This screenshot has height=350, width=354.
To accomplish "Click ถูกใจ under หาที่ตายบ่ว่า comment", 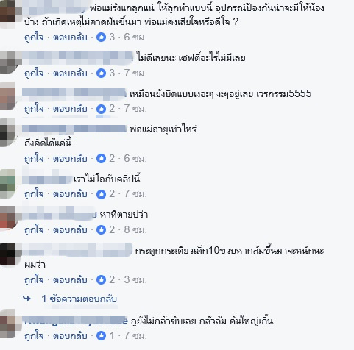I will (x=34, y=230).
